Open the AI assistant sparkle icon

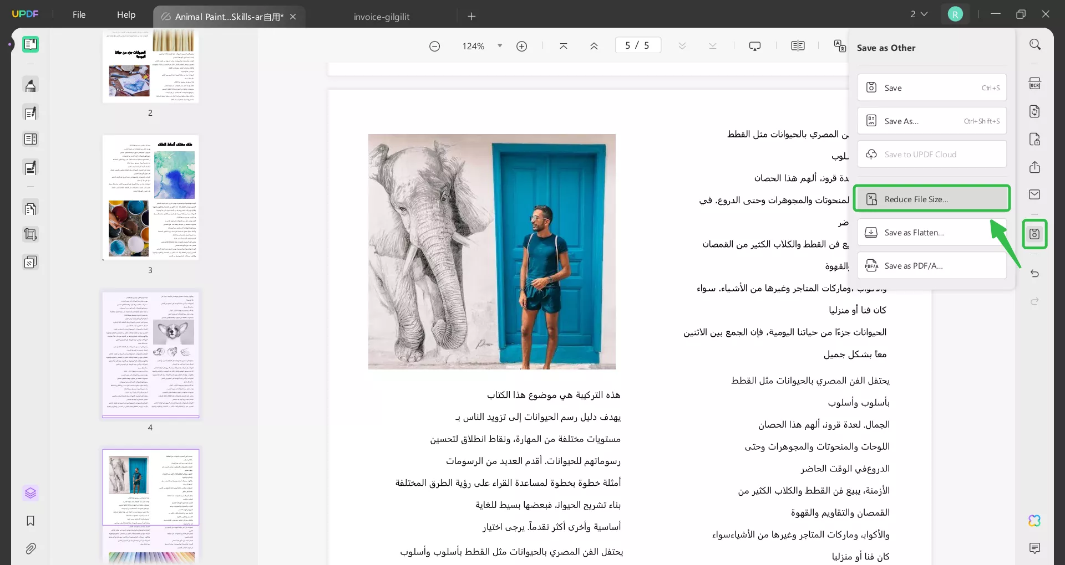pos(1034,521)
